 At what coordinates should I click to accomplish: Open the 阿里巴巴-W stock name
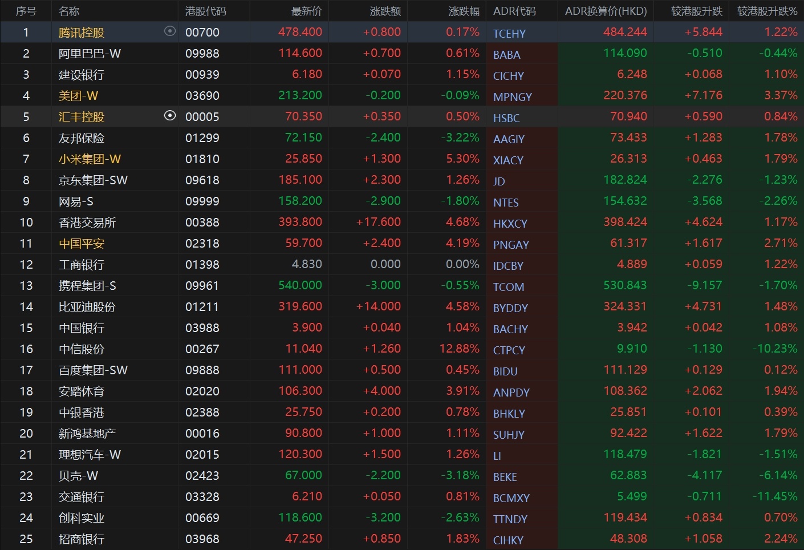(90, 54)
